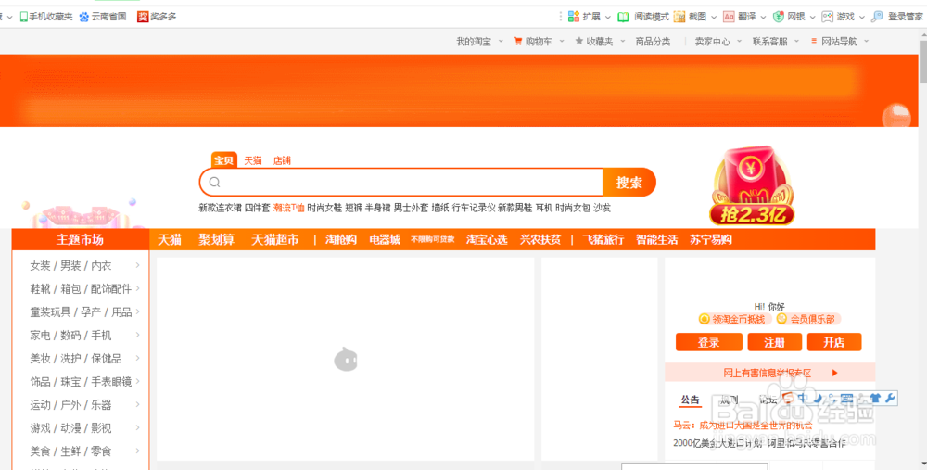Expand the 翻译 dropdown arrow
Image resolution: width=927 pixels, height=470 pixels.
[x=763, y=17]
